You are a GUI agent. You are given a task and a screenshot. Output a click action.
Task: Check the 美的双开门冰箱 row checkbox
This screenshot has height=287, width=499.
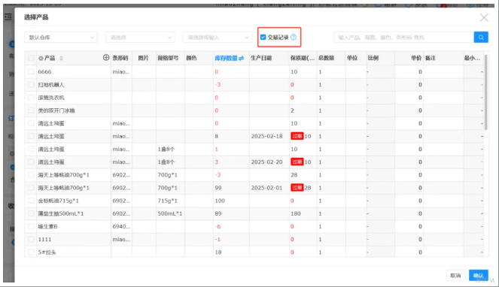pos(31,110)
